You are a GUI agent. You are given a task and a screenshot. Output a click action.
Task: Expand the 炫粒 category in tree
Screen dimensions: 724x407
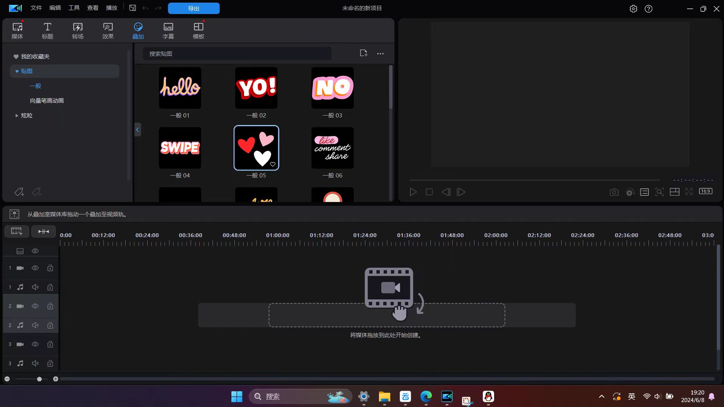tap(17, 116)
